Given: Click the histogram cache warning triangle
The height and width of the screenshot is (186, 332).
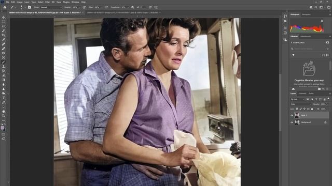Looking at the screenshot, I should (x=322, y=21).
